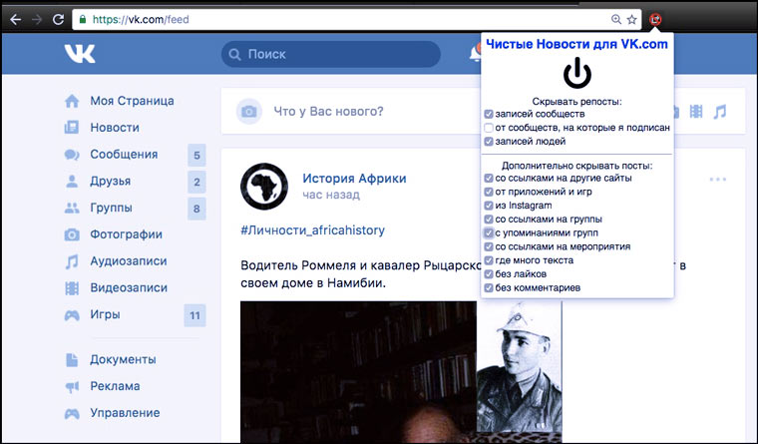
Task: Click the camera icon next to Фотографии
Action: pos(72,234)
